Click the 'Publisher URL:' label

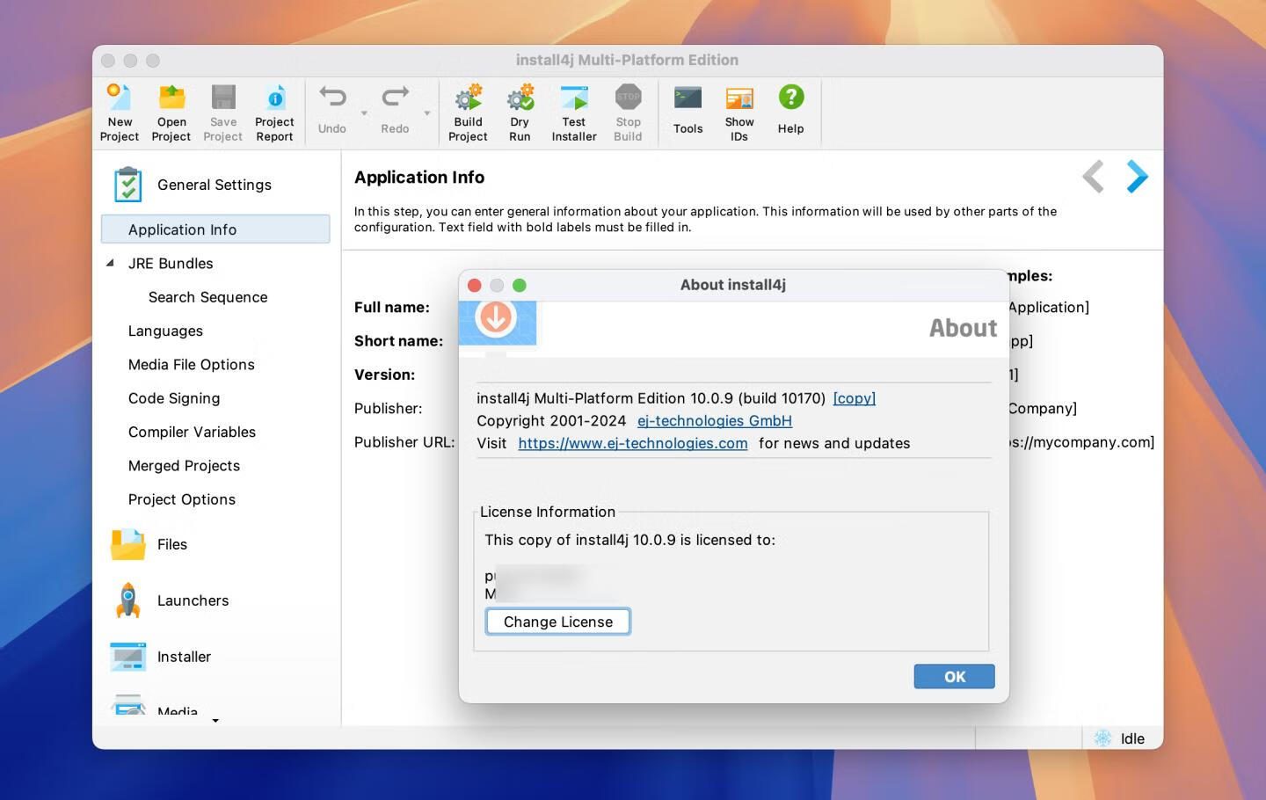click(404, 442)
